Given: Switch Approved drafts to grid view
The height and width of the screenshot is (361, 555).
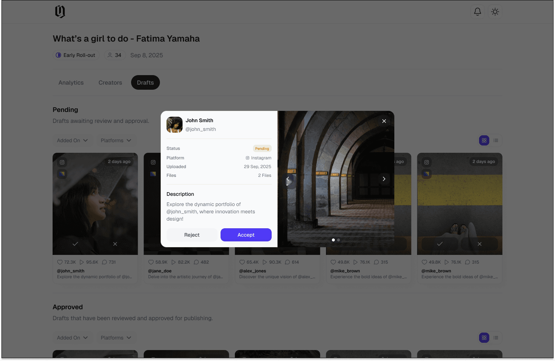Looking at the screenshot, I should tap(484, 338).
